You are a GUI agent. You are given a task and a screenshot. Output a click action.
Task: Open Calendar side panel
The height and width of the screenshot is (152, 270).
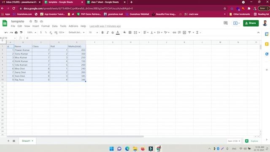tap(267, 34)
